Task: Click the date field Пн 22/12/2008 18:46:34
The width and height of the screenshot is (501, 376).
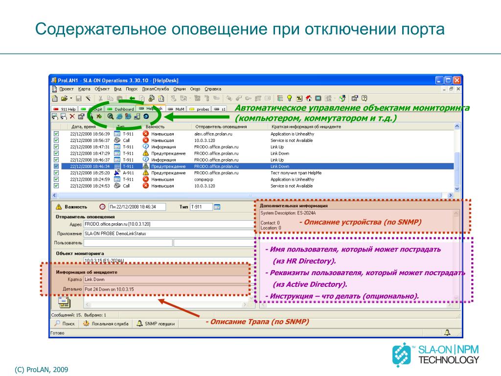Action: pos(137,207)
